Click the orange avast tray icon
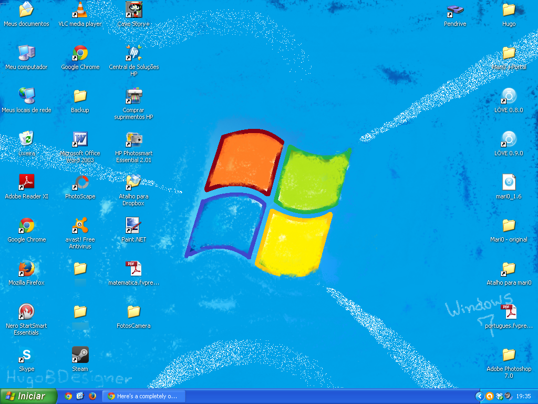Image resolution: width=538 pixels, height=404 pixels. click(x=490, y=396)
